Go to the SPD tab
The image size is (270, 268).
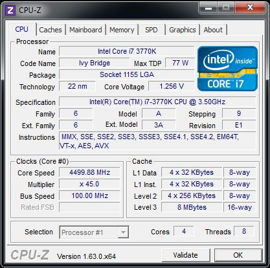pyautogui.click(x=152, y=30)
